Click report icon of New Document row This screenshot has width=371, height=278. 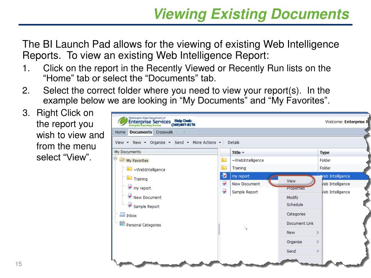(224, 184)
